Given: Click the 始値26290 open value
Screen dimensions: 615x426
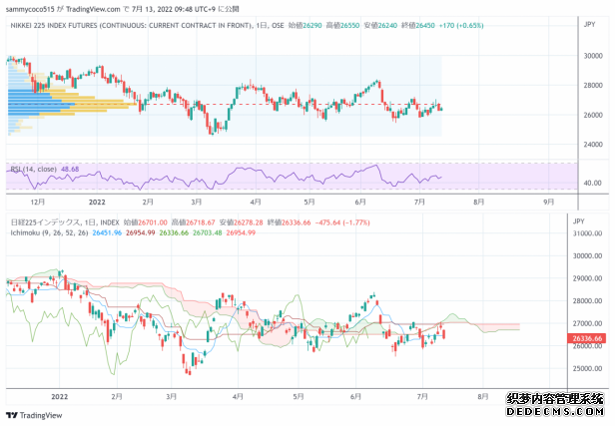Looking at the screenshot, I should [x=306, y=26].
